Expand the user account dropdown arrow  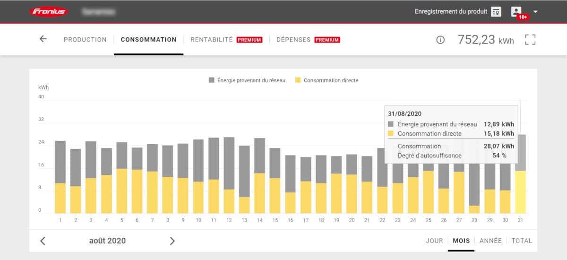[x=535, y=12]
